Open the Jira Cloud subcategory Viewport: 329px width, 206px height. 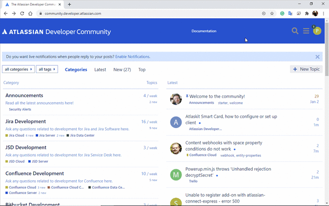tap(16, 136)
